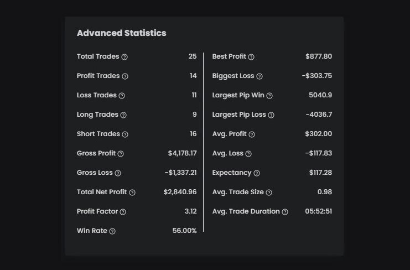Screen dimensions: 410x270
Task: Click the info icon next to Avg. Loss
Action: click(248, 154)
